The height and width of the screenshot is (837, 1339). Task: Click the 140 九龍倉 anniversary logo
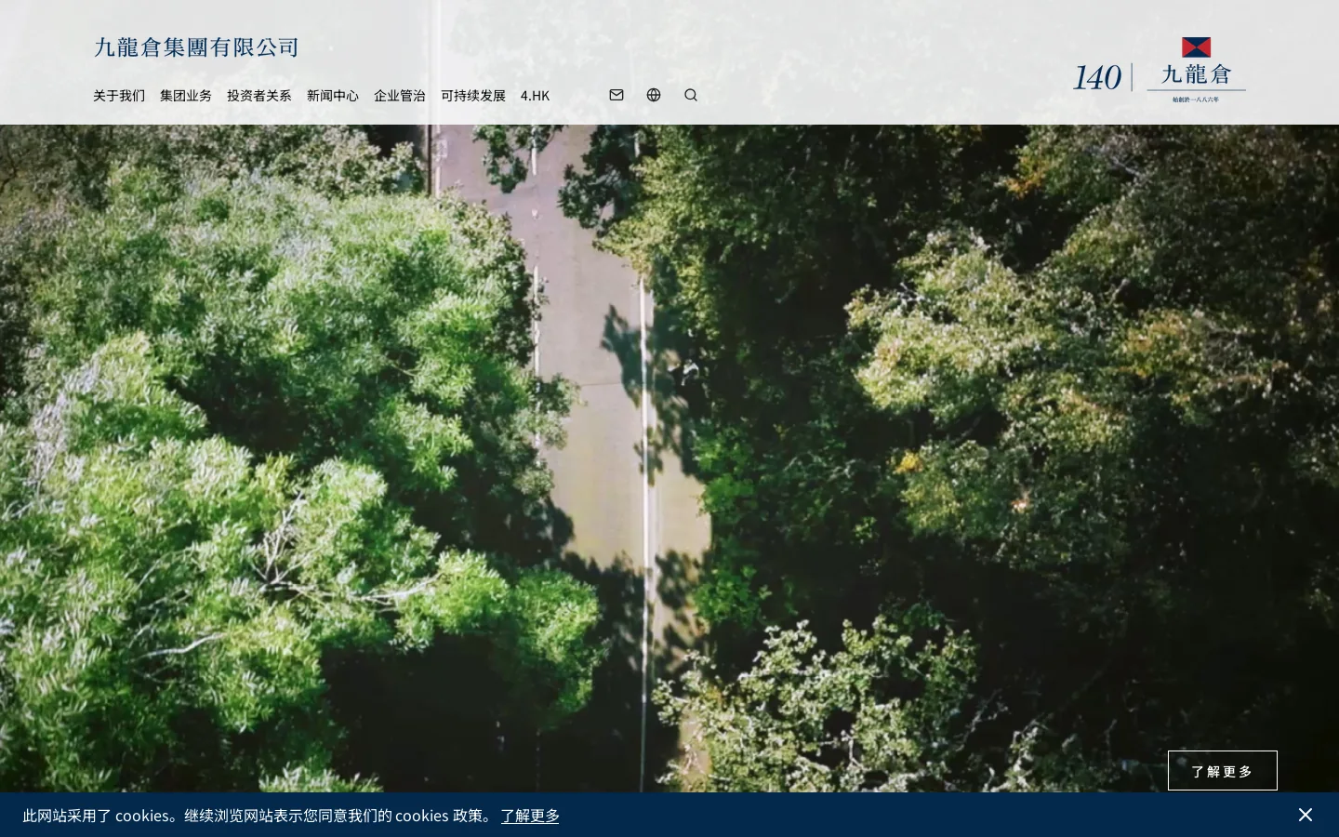pyautogui.click(x=1160, y=70)
